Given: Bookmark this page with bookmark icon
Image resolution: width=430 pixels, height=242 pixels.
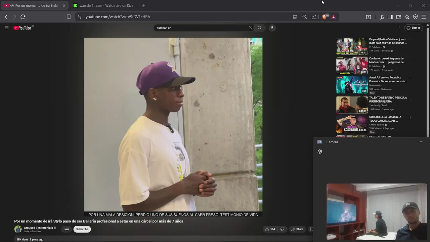Looking at the screenshot, I should click(x=69, y=17).
